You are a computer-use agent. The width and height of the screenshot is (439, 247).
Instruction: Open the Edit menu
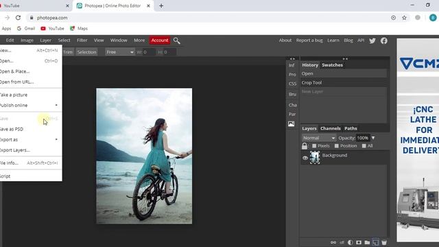coord(10,40)
